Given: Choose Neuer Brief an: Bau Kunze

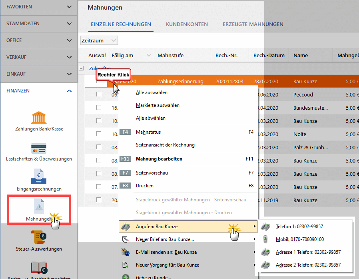Looking at the screenshot, I should coord(188,239).
